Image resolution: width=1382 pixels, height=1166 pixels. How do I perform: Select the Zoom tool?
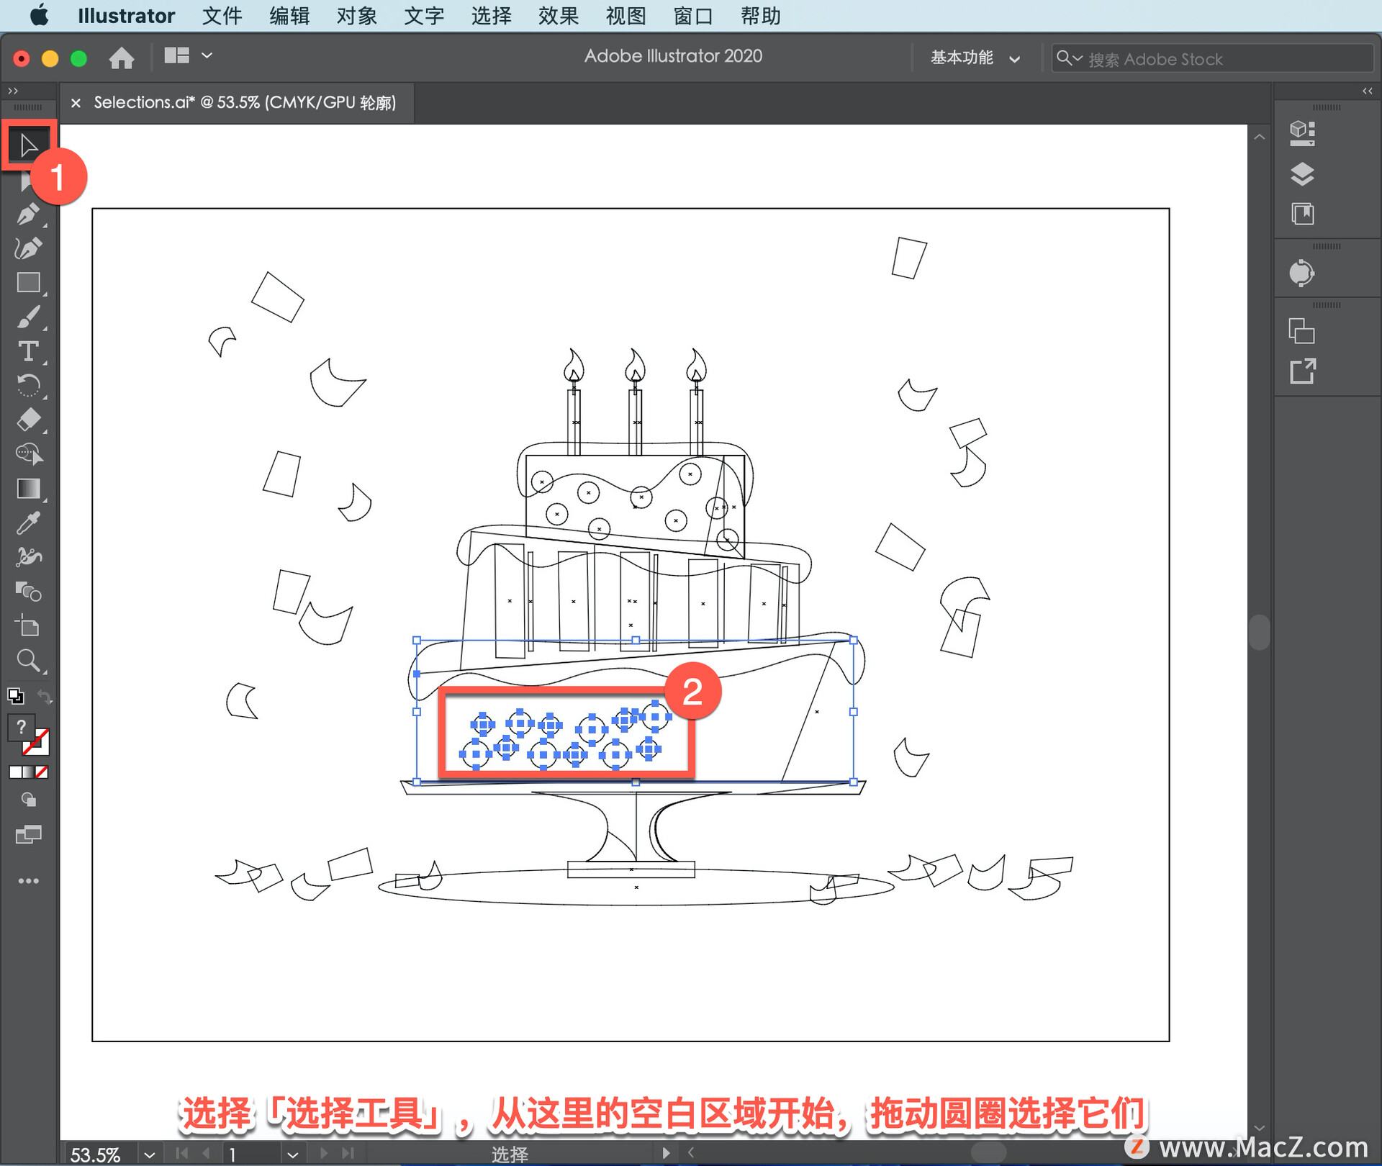28,661
